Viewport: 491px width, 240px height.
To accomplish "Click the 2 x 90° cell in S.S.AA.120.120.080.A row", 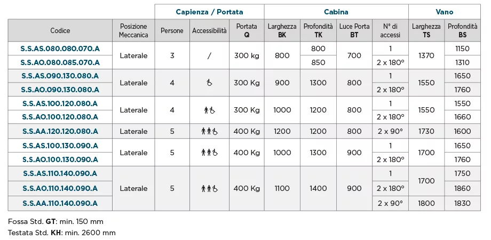I will pyautogui.click(x=390, y=131).
